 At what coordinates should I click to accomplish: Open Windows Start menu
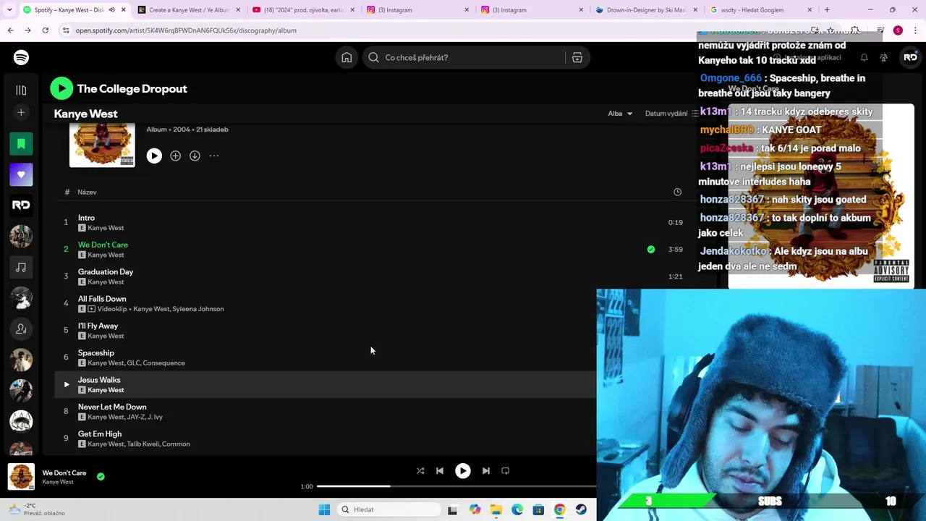point(324,509)
